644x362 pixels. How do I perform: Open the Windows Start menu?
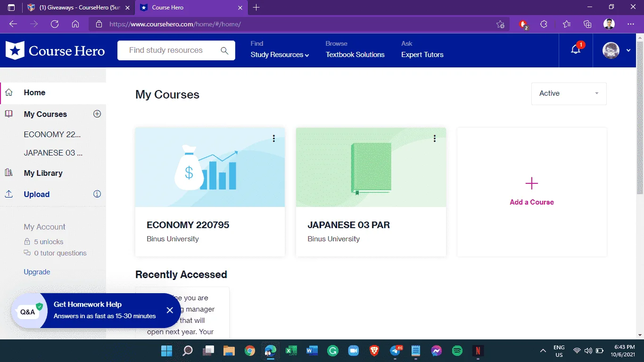pyautogui.click(x=166, y=351)
